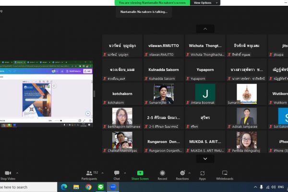Open the View Options dropdown
The image size is (288, 192).
(x=205, y=3)
